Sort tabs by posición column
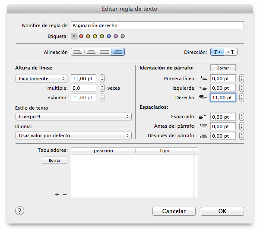This screenshot has height=233, width=260. [x=103, y=151]
